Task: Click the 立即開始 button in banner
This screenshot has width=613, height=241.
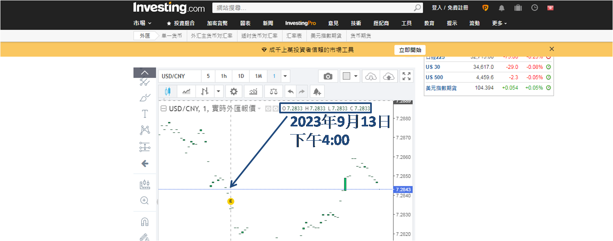Action: (410, 50)
